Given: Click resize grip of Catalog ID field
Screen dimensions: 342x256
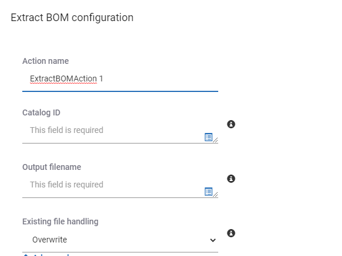Looking at the screenshot, I should pyautogui.click(x=215, y=140).
